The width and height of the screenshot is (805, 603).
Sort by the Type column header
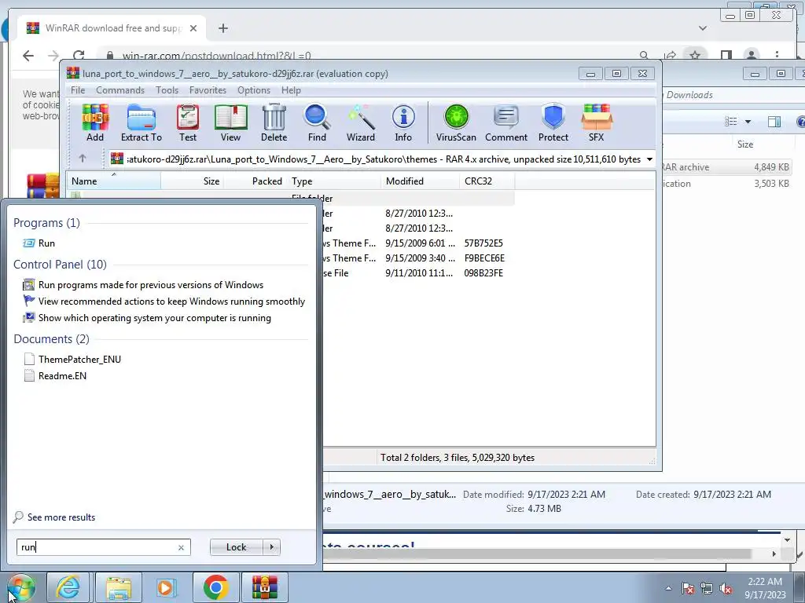tap(334, 181)
